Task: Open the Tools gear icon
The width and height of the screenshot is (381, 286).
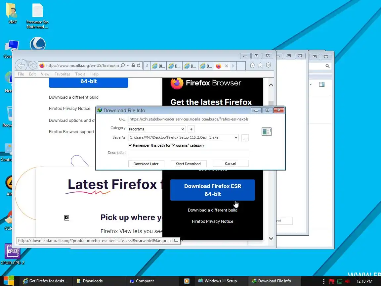Action: tap(269, 65)
